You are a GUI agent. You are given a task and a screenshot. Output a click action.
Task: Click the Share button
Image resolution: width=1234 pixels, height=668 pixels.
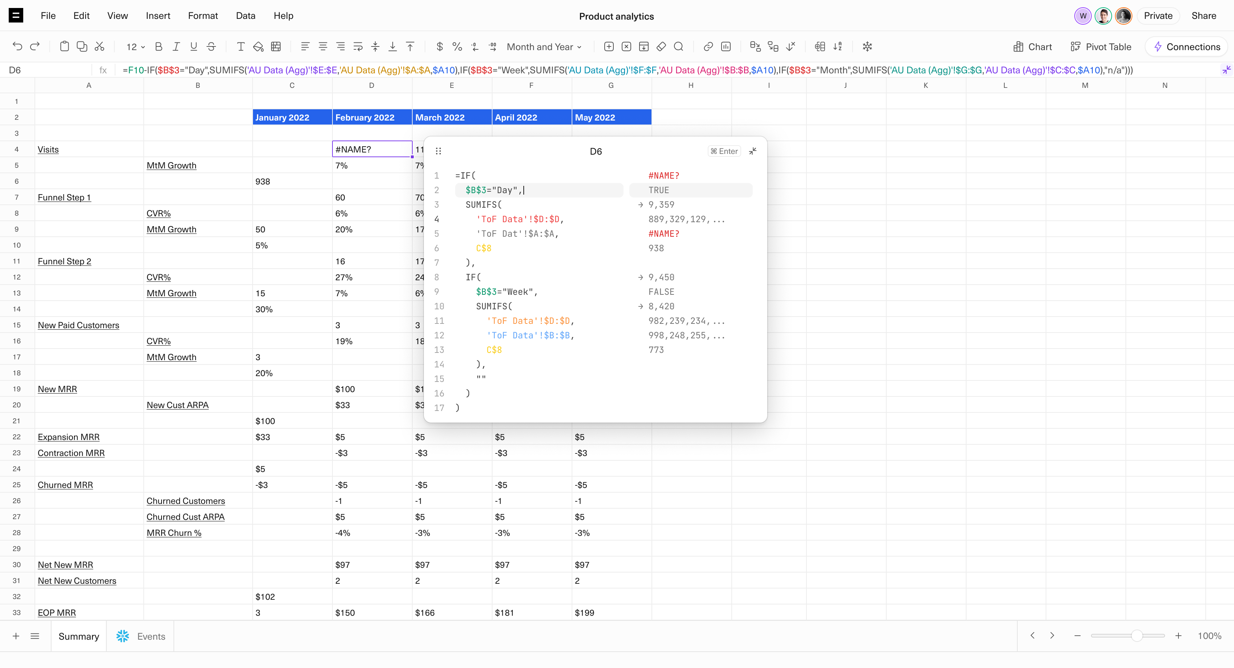pos(1204,16)
